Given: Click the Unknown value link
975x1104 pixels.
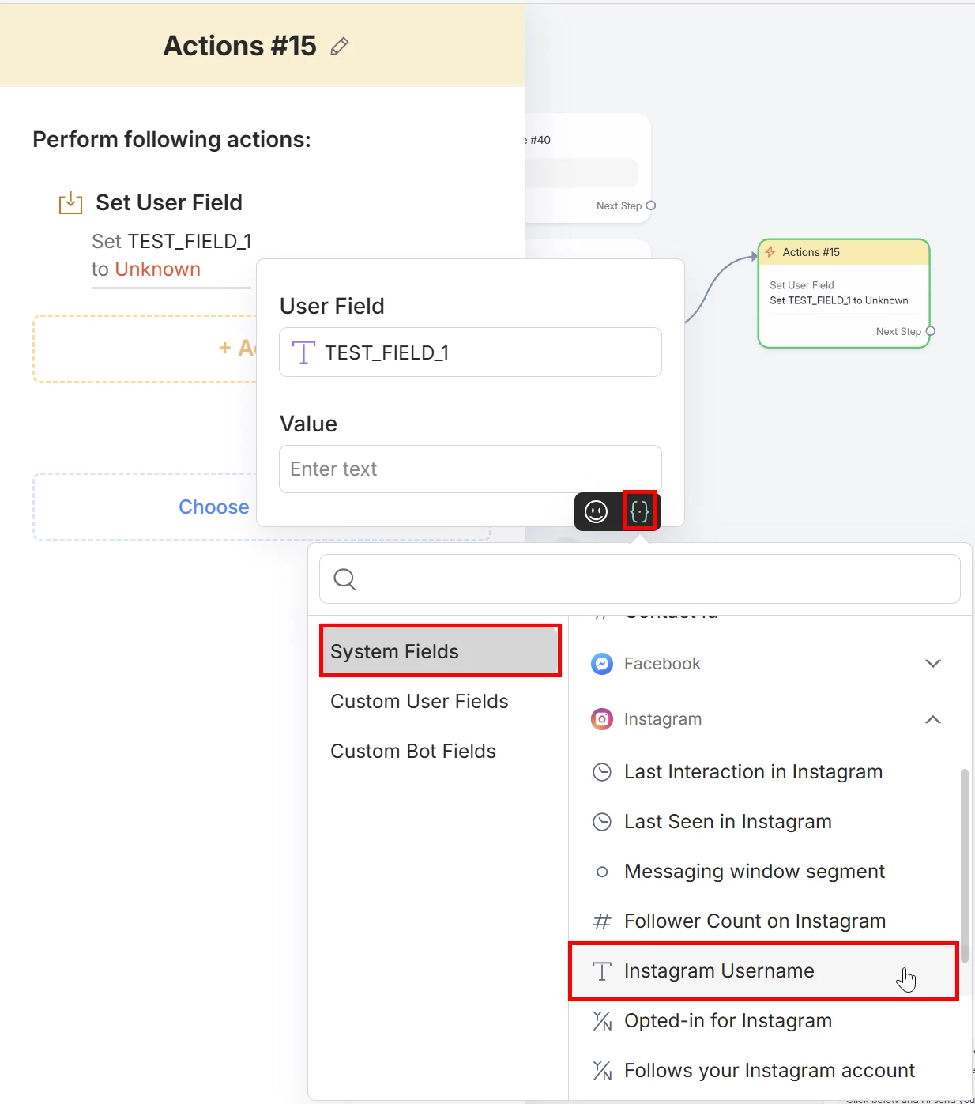Looking at the screenshot, I should [158, 269].
